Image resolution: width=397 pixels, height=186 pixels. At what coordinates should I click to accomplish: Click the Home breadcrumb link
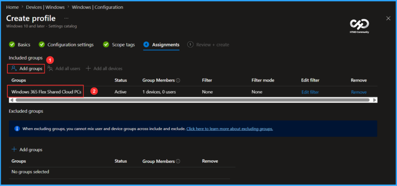tap(12, 7)
